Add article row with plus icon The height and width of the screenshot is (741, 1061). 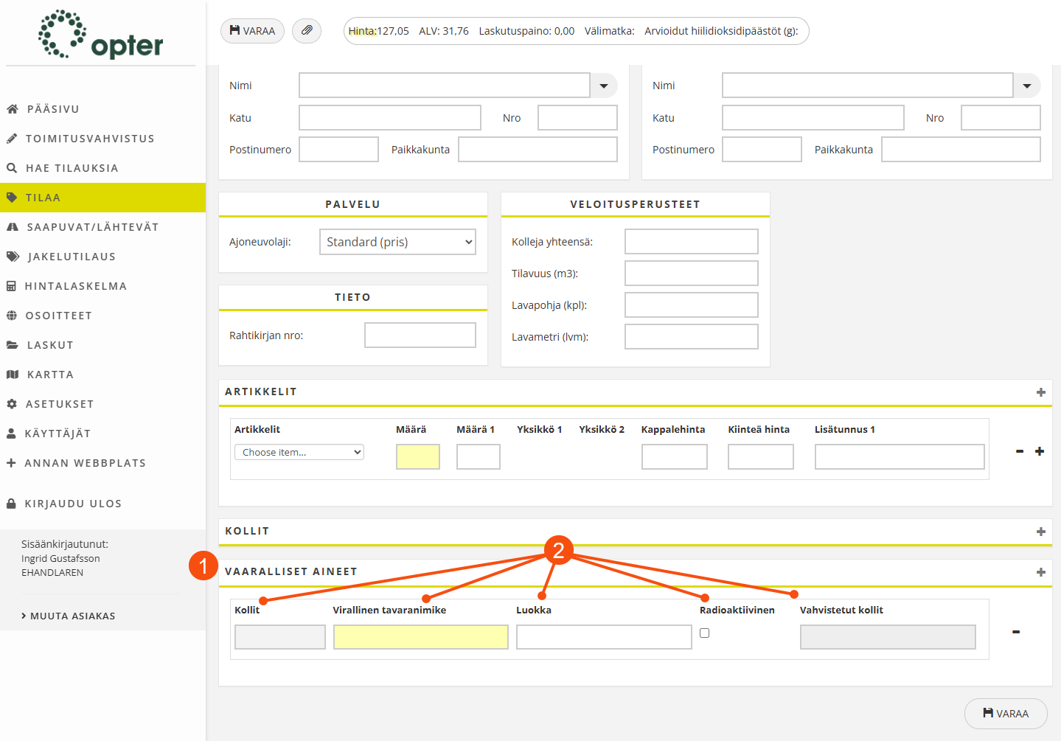(1040, 451)
